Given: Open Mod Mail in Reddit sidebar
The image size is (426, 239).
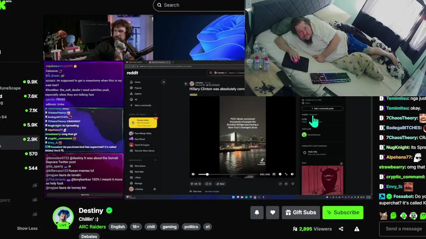Looking at the screenshot, I should coord(137,172).
